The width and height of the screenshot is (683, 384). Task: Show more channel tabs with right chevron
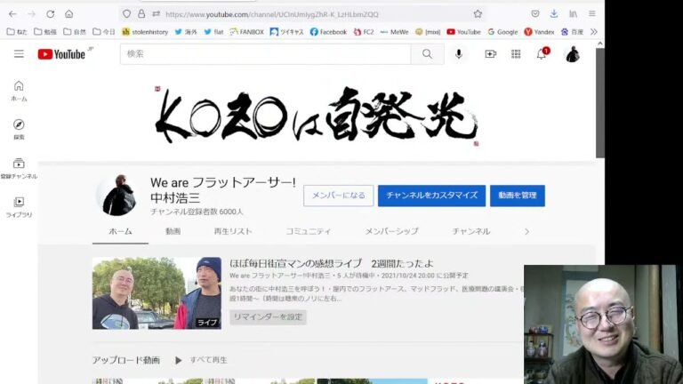tap(527, 232)
